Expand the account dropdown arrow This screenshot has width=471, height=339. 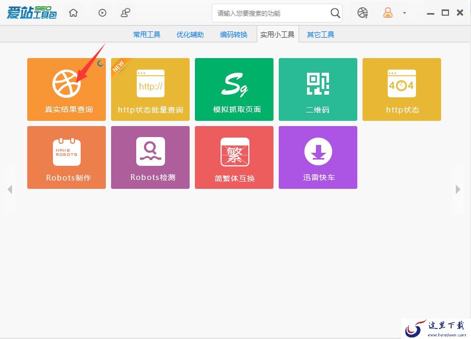tap(404, 13)
